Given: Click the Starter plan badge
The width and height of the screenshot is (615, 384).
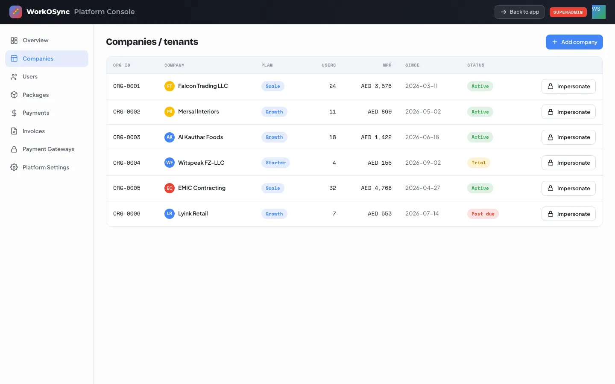Looking at the screenshot, I should [x=275, y=163].
